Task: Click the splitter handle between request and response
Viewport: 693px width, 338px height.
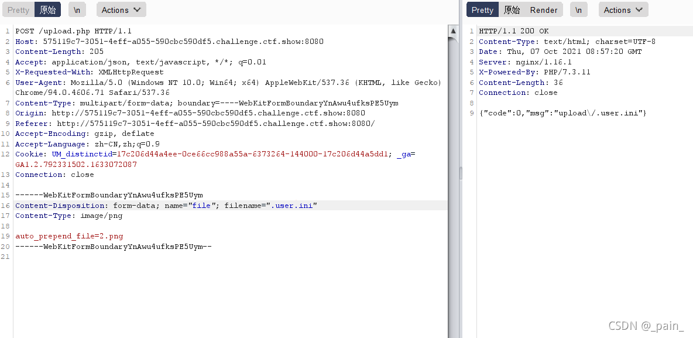Action: pos(461,173)
